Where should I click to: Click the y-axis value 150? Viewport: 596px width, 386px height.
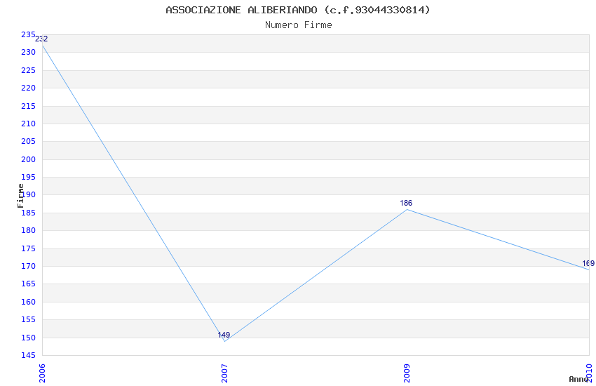click(28, 338)
